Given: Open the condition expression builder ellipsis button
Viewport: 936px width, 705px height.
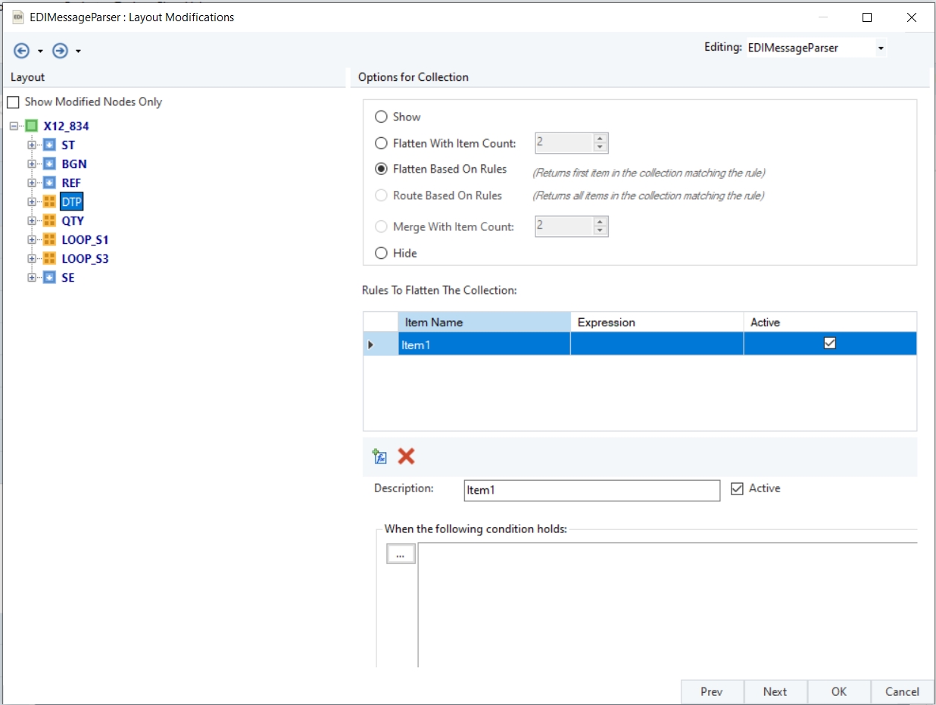Looking at the screenshot, I should tap(401, 554).
